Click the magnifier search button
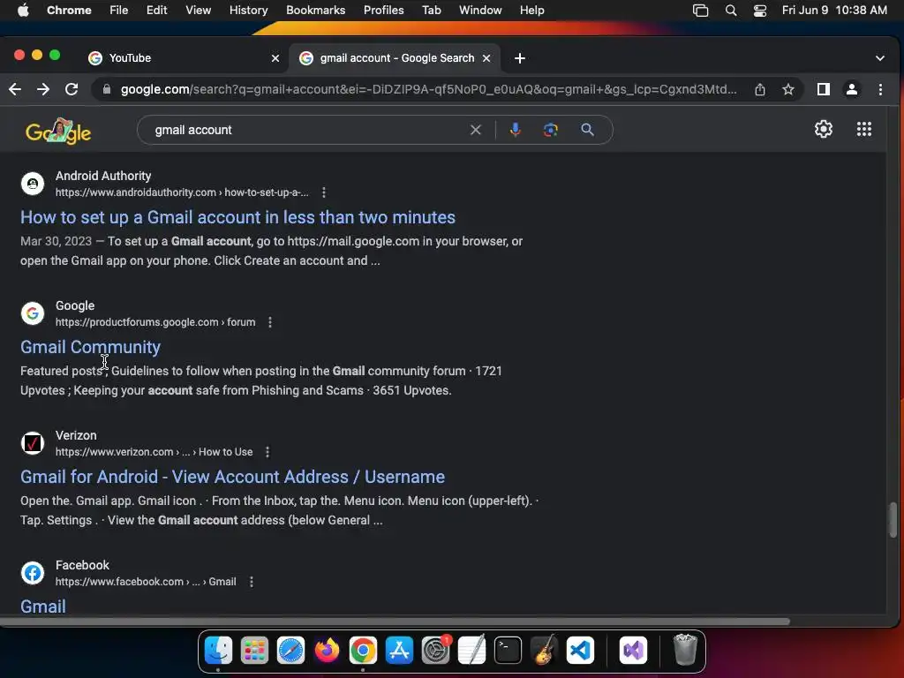904x678 pixels. click(587, 130)
